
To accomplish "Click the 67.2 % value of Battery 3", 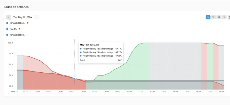I will click(x=118, y=56).
